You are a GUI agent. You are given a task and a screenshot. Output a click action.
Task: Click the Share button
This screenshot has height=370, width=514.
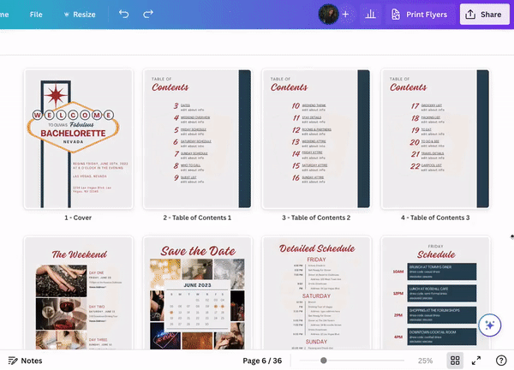pyautogui.click(x=482, y=15)
